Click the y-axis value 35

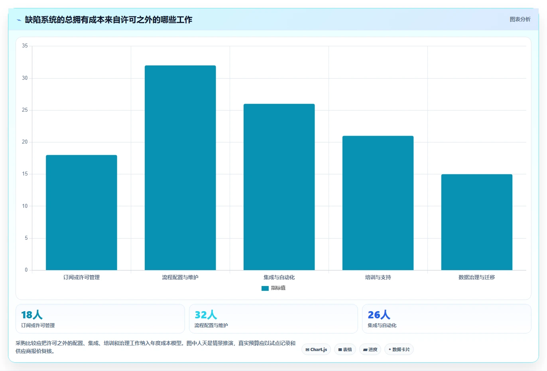pyautogui.click(x=25, y=46)
